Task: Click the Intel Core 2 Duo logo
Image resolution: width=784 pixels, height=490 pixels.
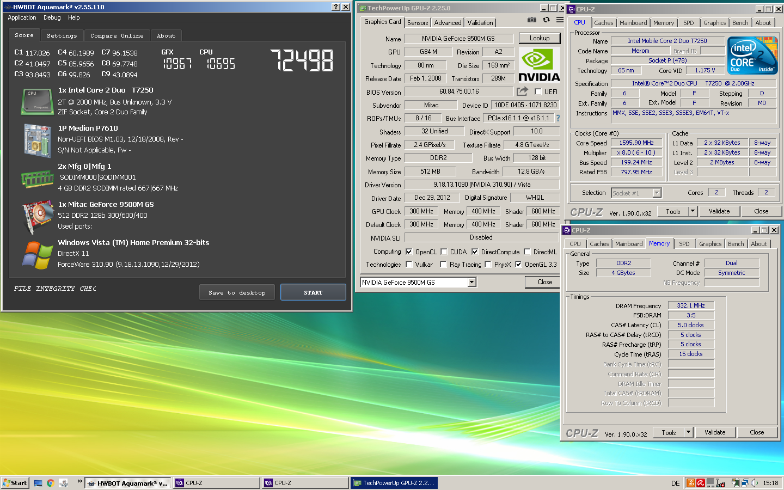Action: click(752, 56)
